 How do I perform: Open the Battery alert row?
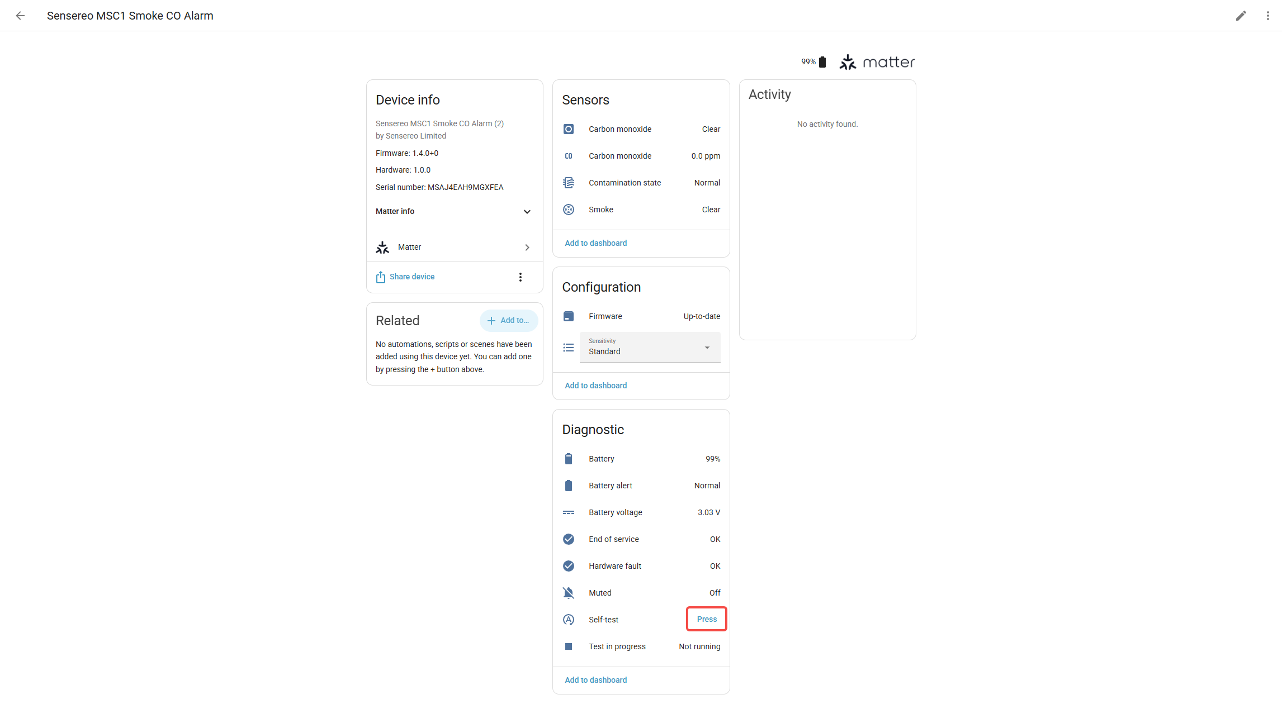641,486
